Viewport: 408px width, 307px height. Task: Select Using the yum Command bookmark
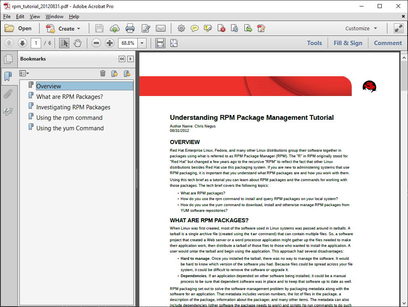70,128
